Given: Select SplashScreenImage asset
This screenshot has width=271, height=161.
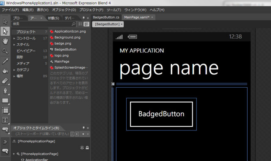Looking at the screenshot, I should pyautogui.click(x=69, y=68).
